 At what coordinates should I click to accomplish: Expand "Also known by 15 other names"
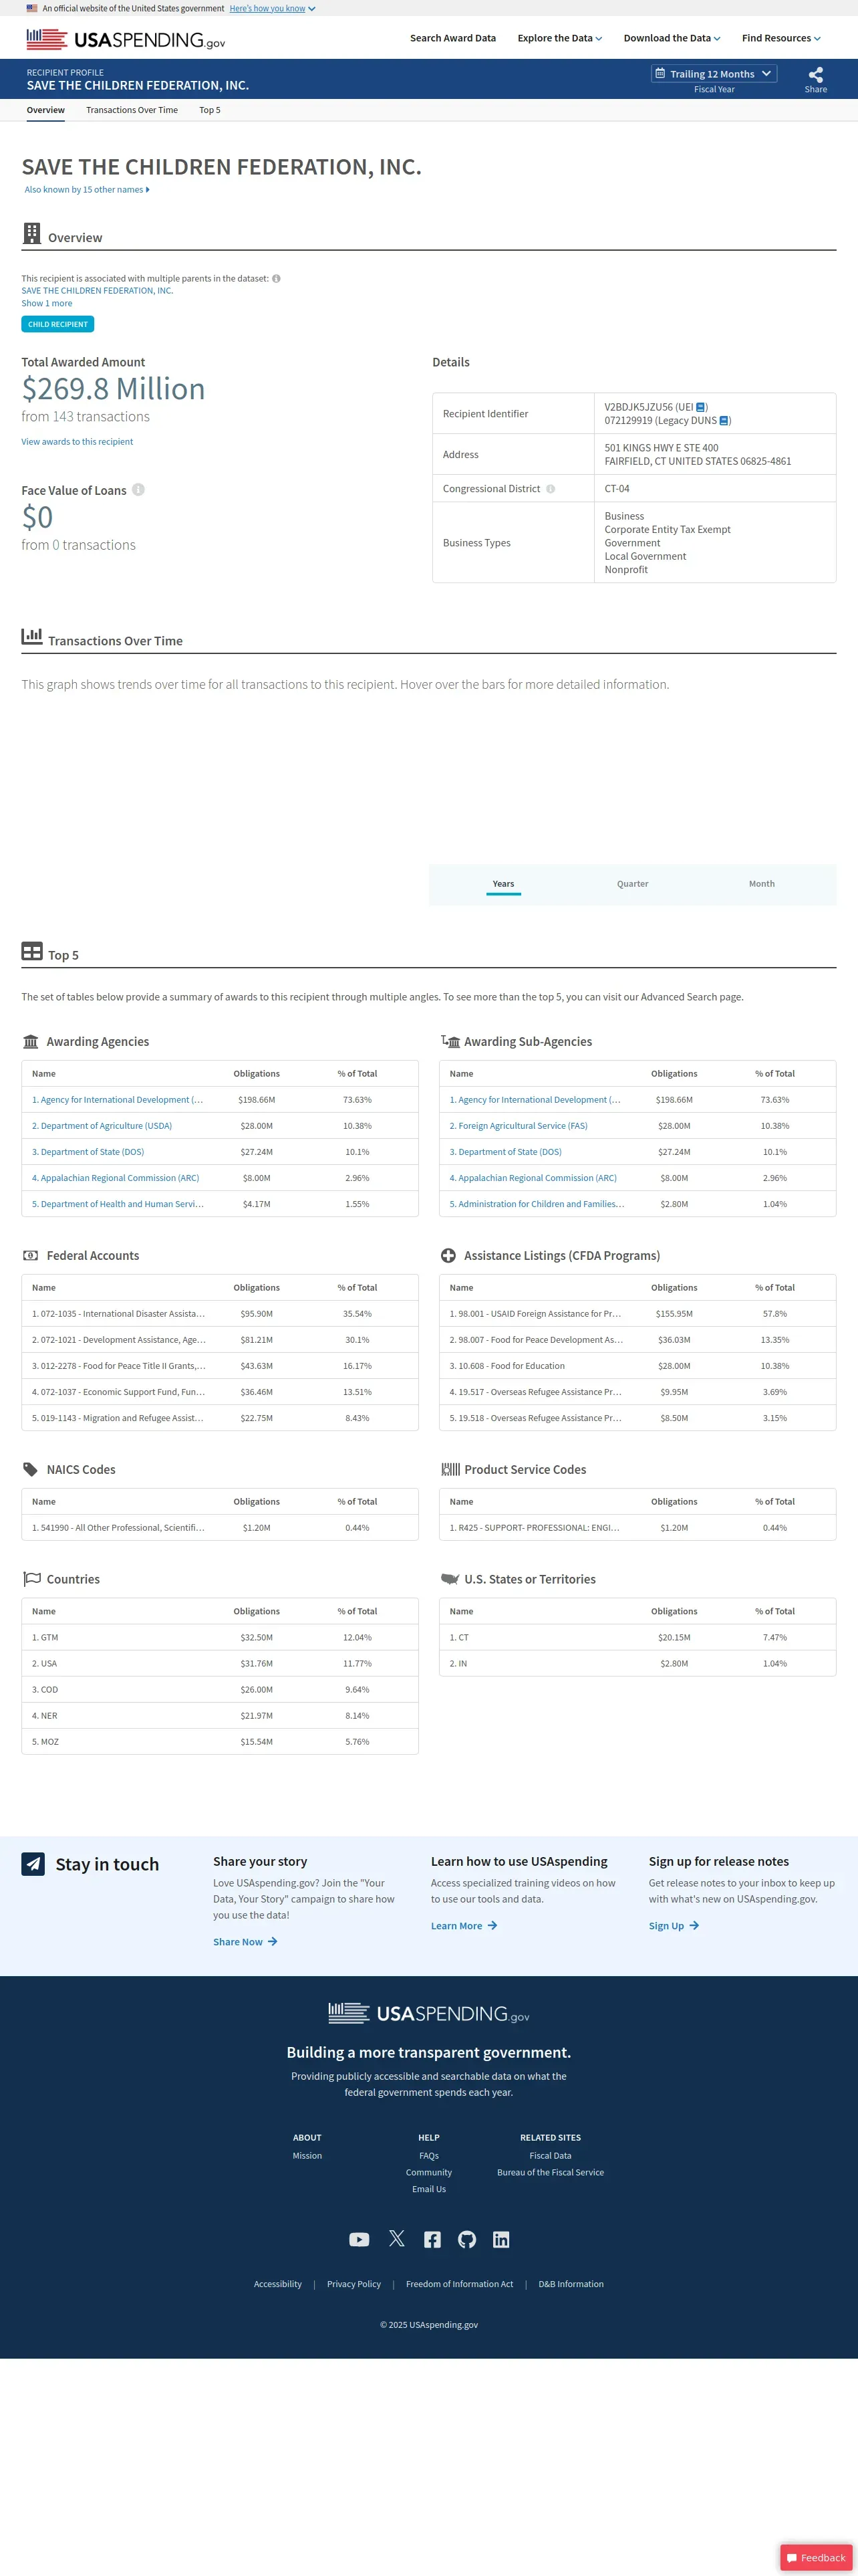[x=87, y=190]
